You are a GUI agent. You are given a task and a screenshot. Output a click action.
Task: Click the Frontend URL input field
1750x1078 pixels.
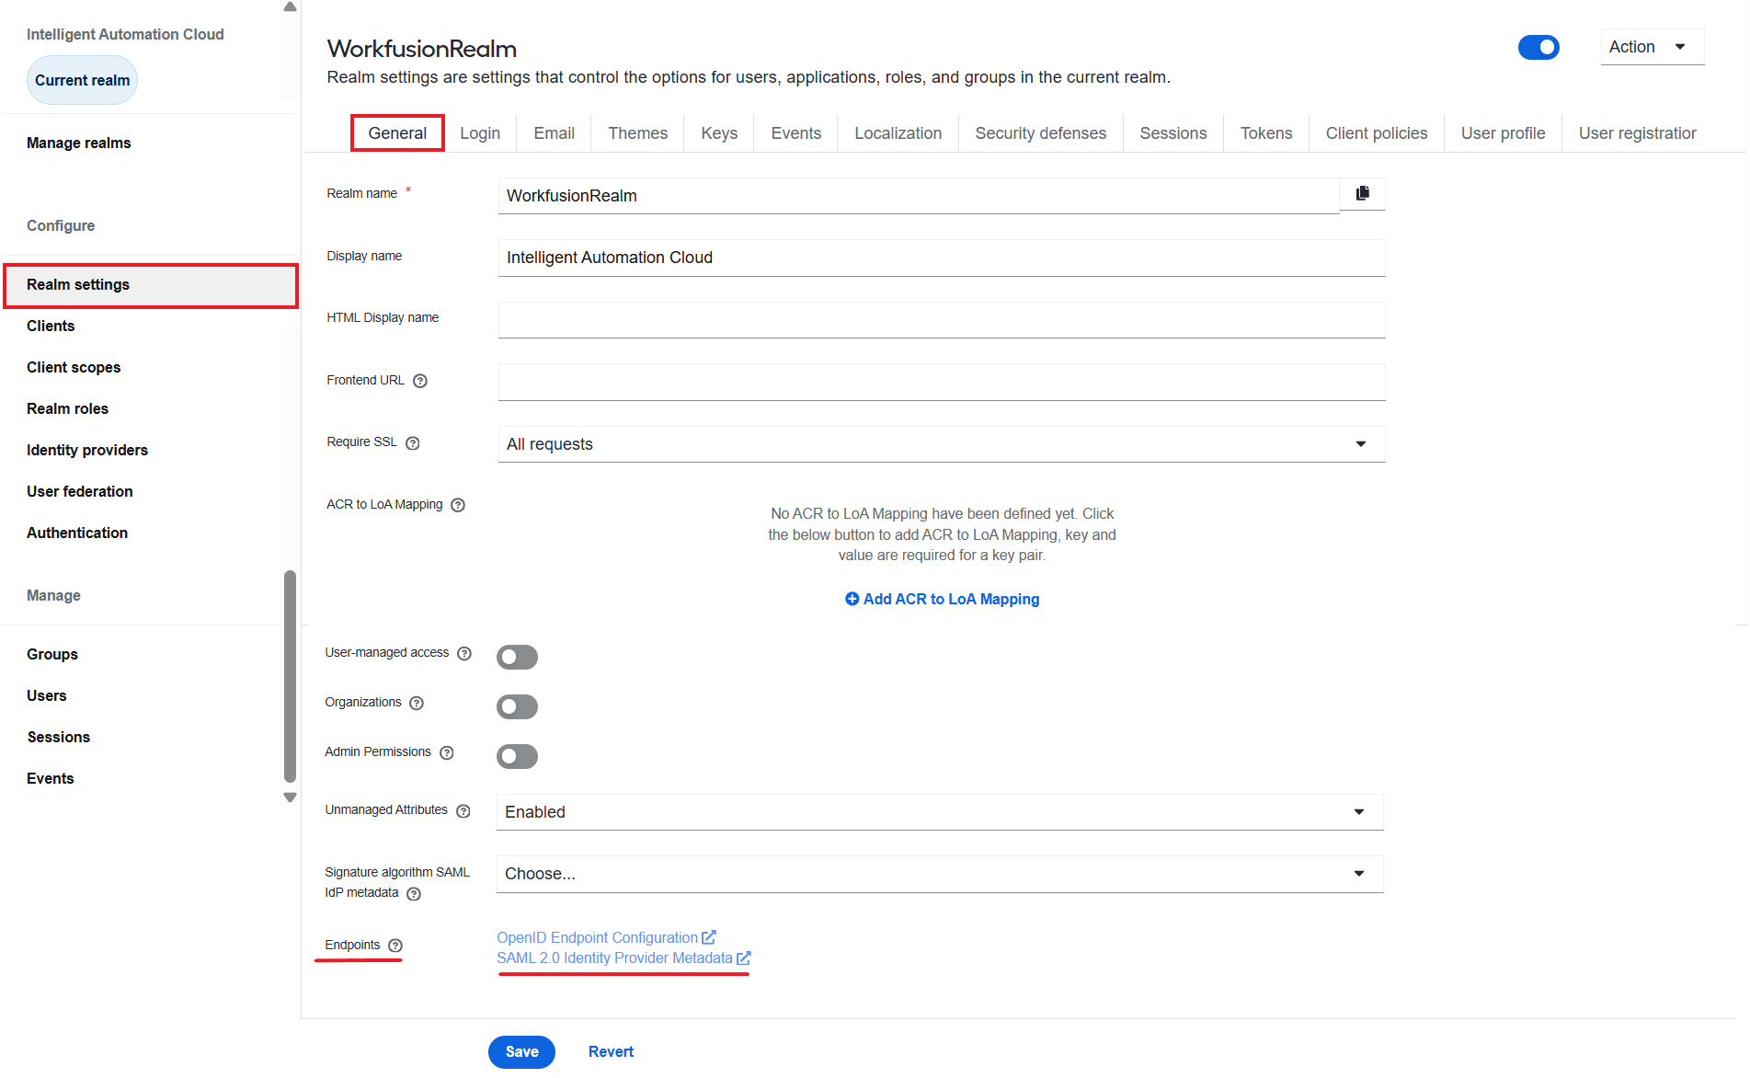942,382
